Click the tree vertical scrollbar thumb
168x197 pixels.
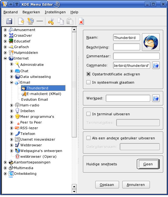pyautogui.click(x=74, y=85)
